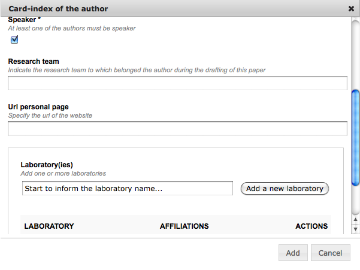Click the Add a new laboratory button
The width and height of the screenshot is (360, 270).
click(x=285, y=189)
